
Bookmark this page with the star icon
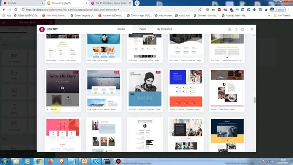tap(201, 10)
